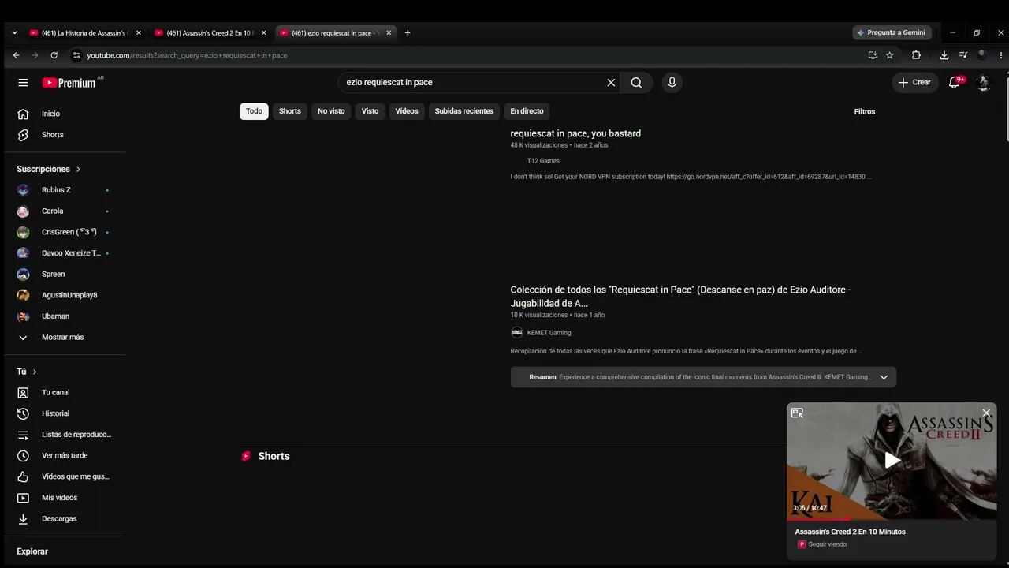Select the Vídeos filter chip
The height and width of the screenshot is (568, 1009).
point(407,111)
